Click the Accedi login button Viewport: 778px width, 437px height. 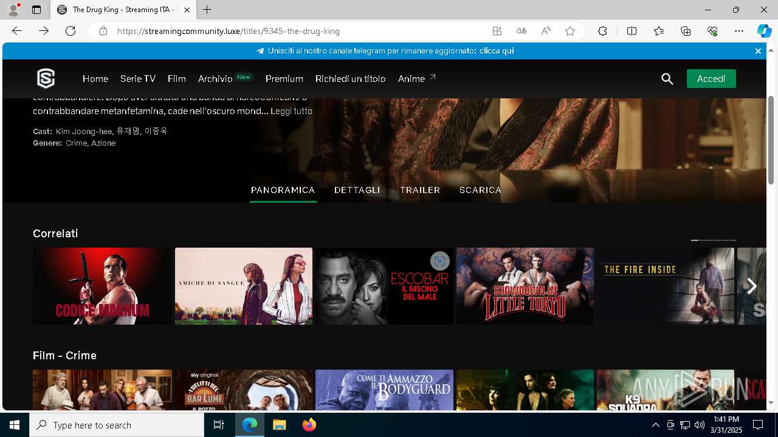click(711, 79)
